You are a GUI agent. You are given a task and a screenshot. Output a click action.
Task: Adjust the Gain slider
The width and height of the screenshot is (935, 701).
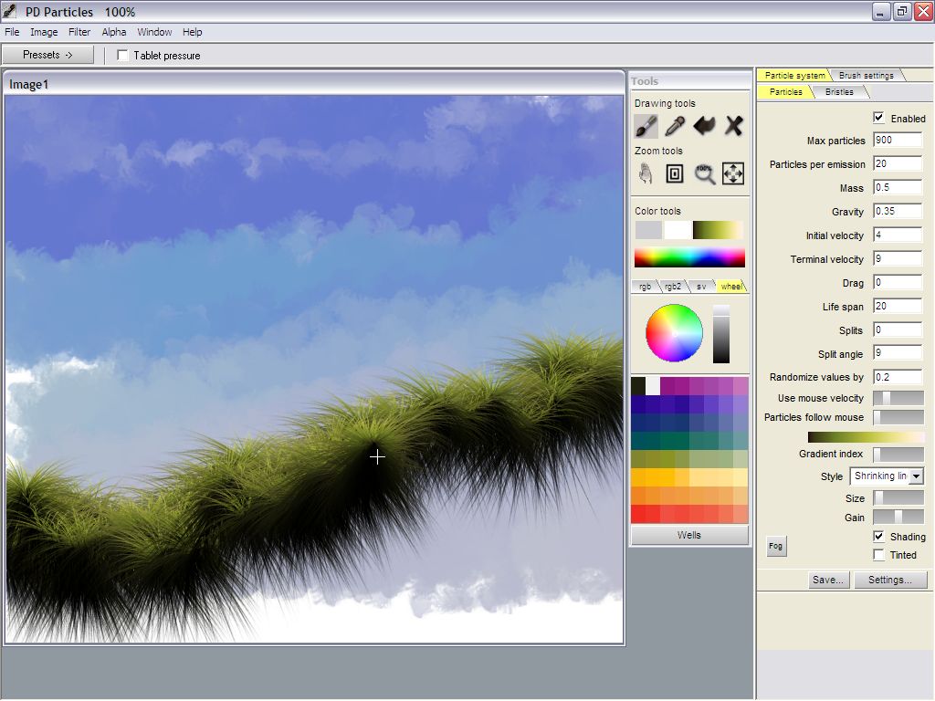coord(898,518)
